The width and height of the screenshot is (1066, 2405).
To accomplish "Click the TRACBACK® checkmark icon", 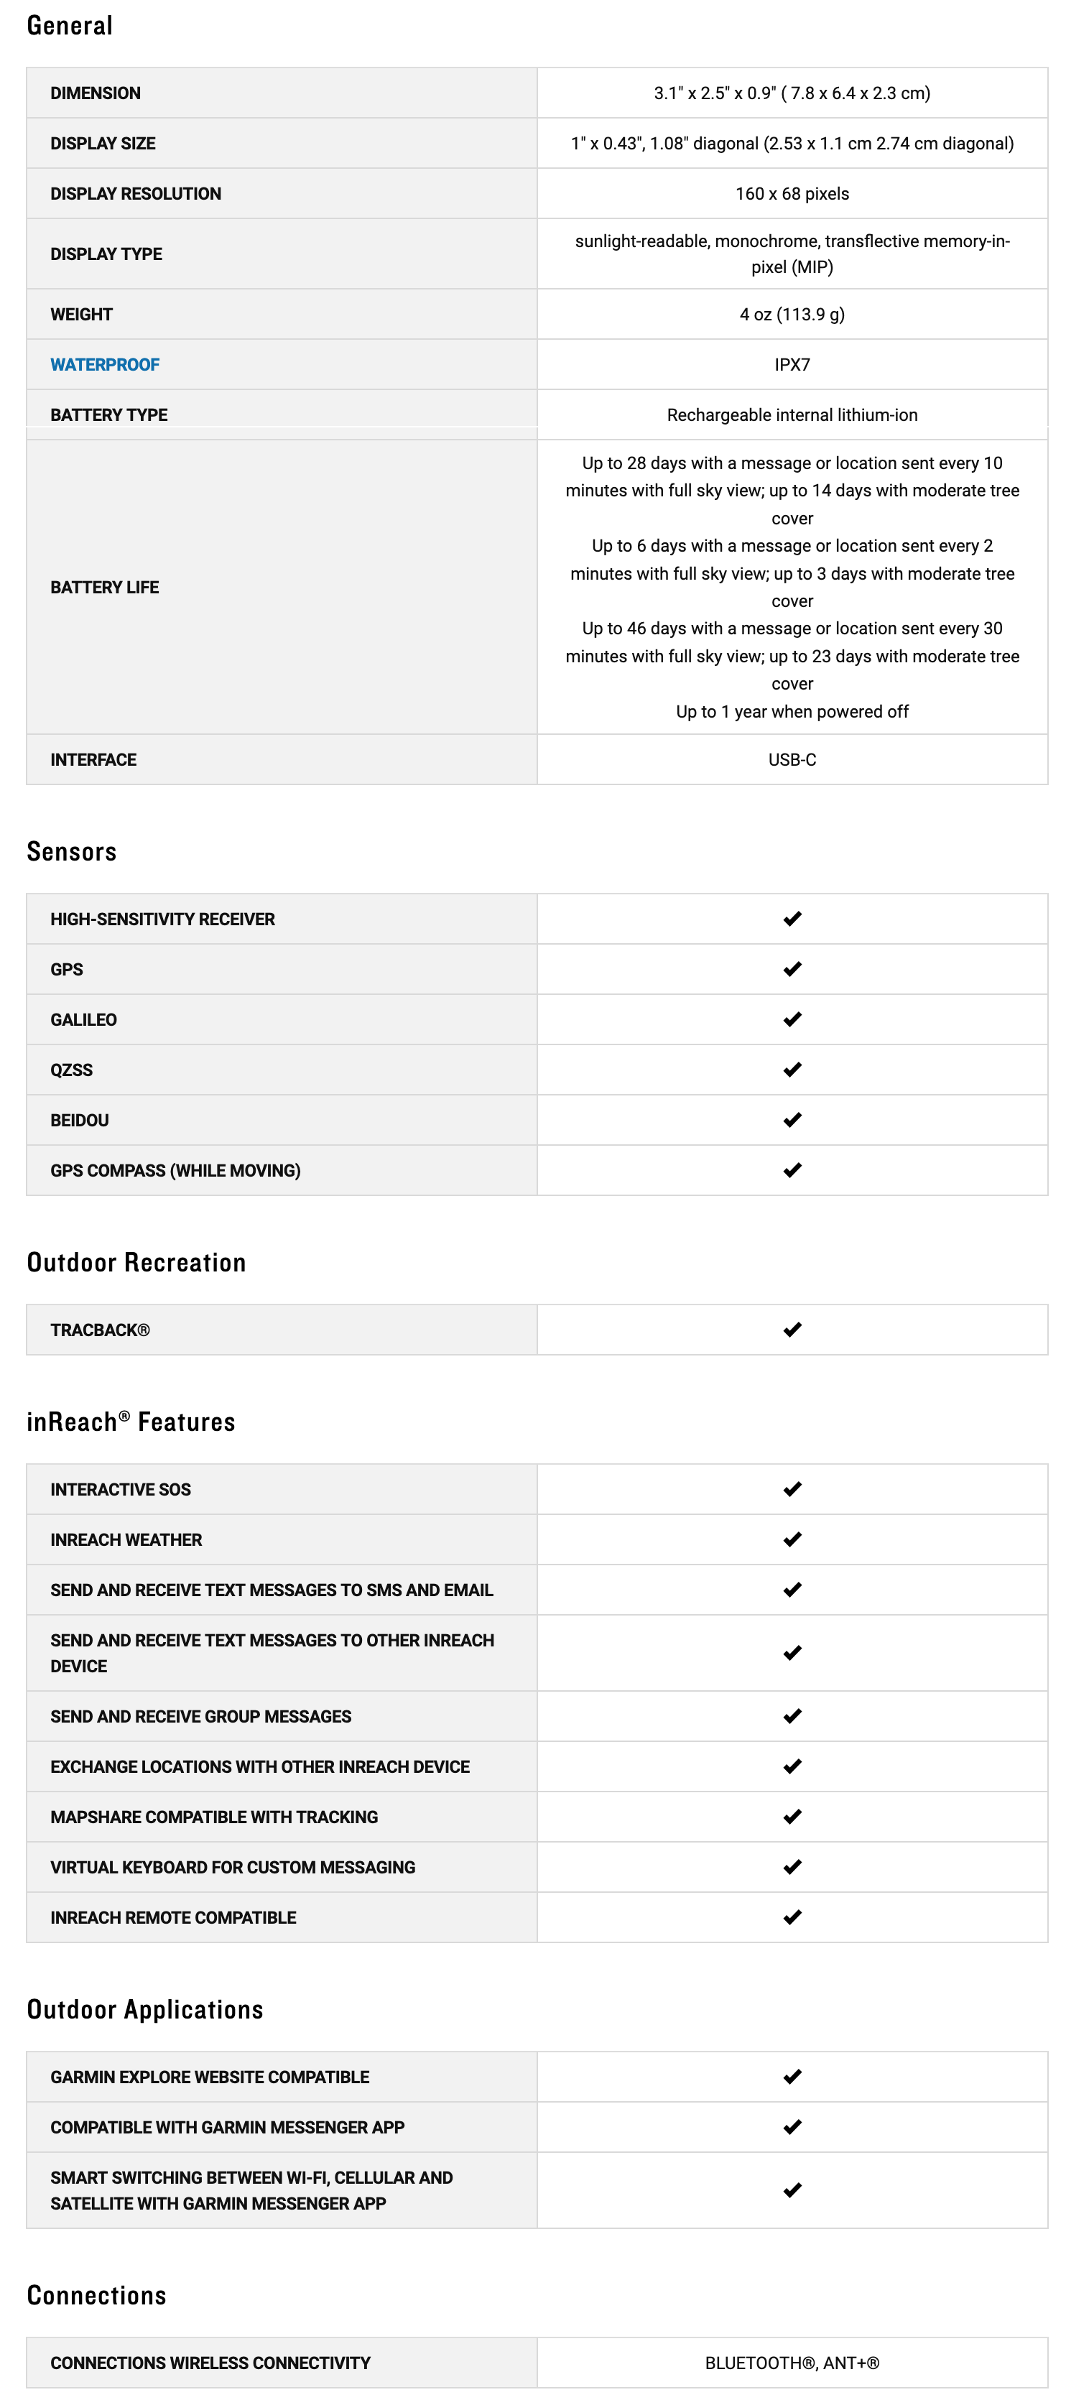I will coord(792,1330).
